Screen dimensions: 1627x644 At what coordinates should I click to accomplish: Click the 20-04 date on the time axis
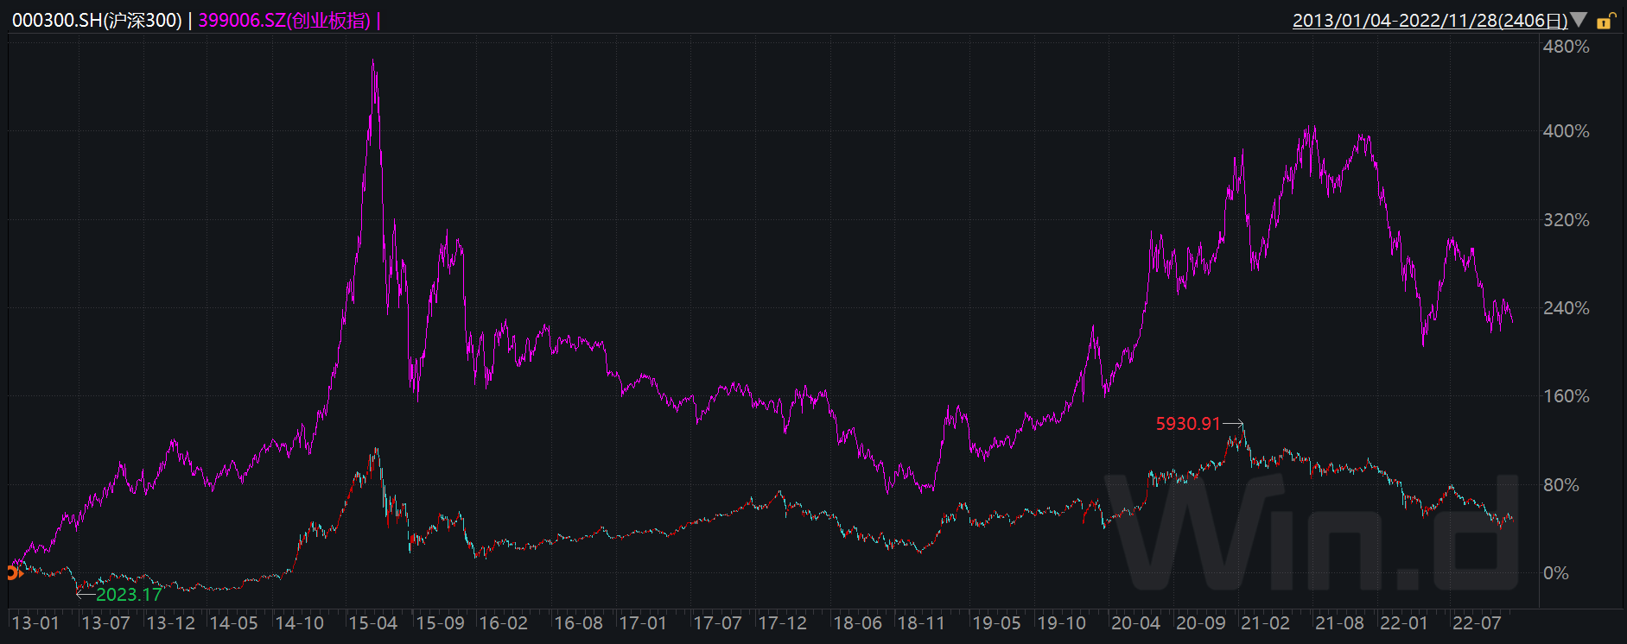1135,623
